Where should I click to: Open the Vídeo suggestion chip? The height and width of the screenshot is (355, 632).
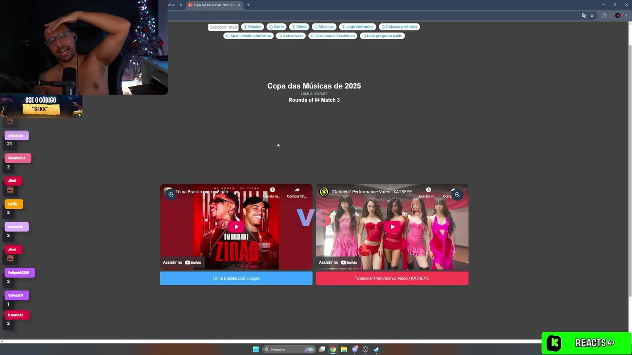click(x=299, y=27)
